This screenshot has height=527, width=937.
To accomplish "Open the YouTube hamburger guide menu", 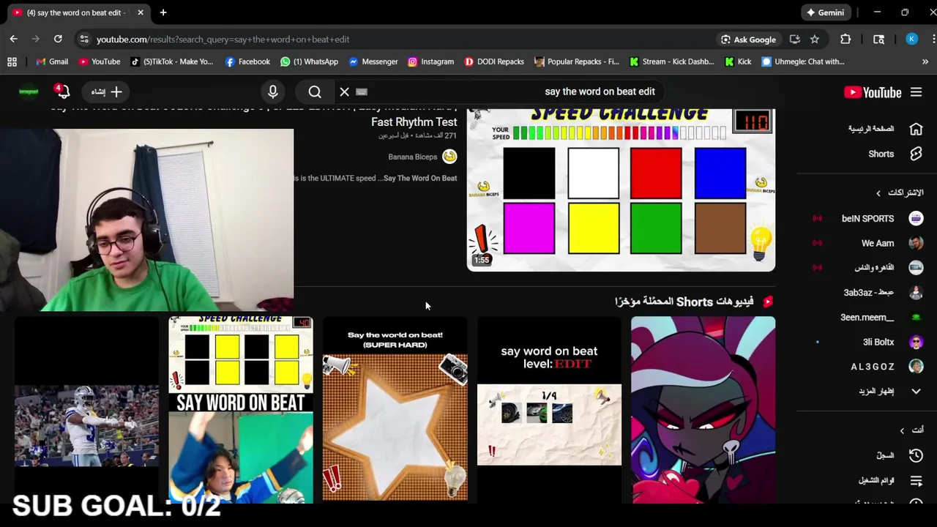I will [x=916, y=92].
